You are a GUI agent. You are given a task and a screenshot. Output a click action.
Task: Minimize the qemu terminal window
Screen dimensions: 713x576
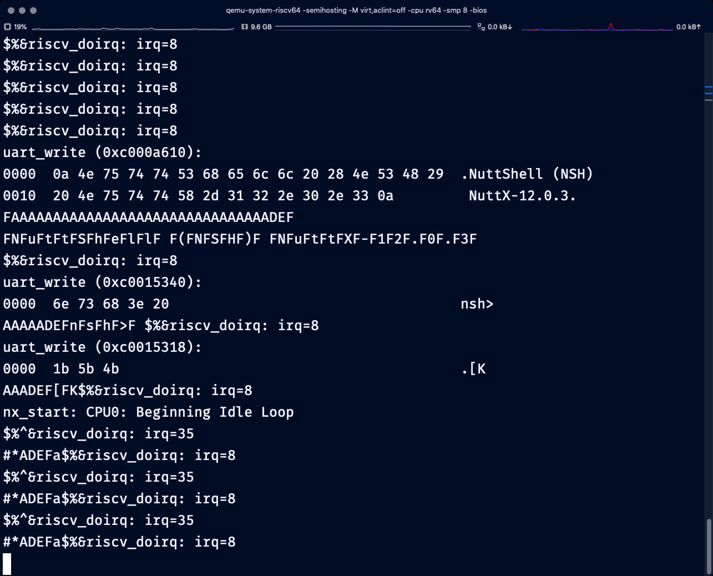click(22, 11)
